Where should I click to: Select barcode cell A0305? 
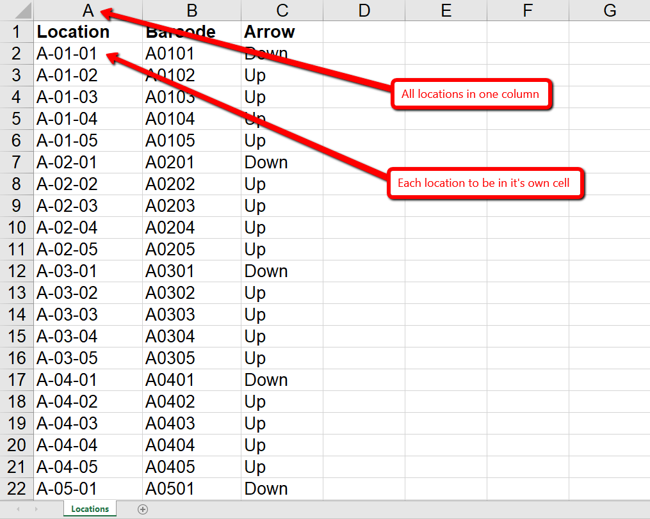pos(191,358)
